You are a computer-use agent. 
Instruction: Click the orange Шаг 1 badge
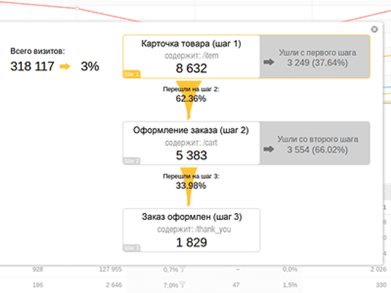coord(131,74)
